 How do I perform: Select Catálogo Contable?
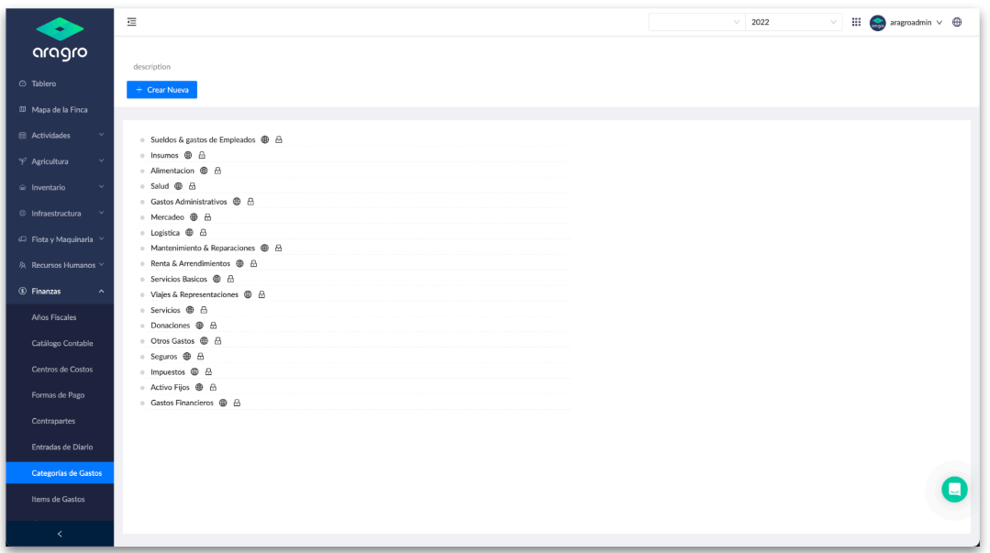pyautogui.click(x=60, y=343)
